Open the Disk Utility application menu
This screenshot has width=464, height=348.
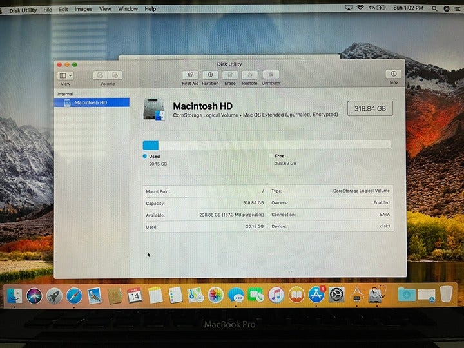click(x=23, y=10)
